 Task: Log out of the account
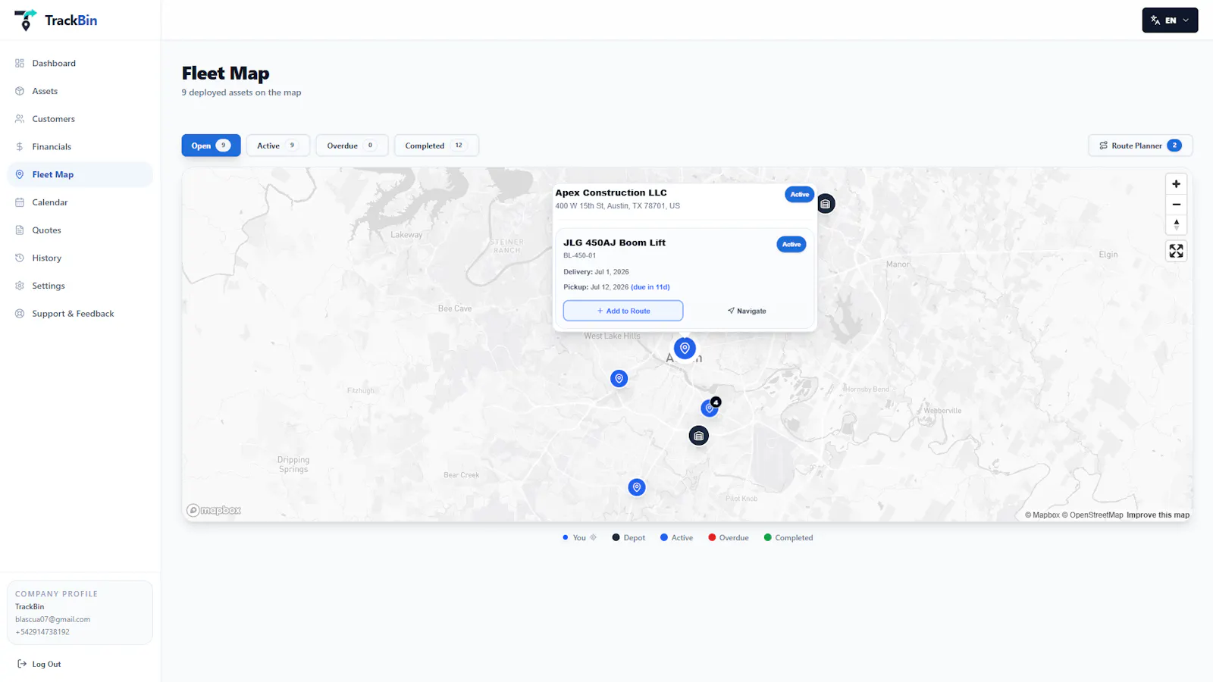[x=39, y=664]
